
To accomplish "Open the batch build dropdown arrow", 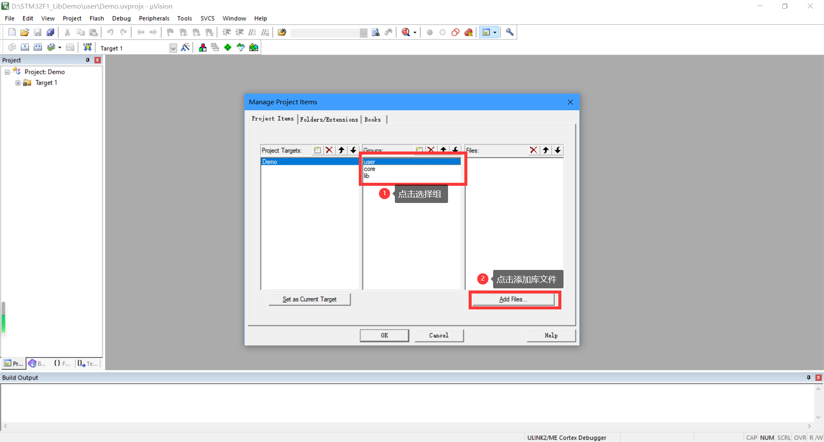I will 60,48.
